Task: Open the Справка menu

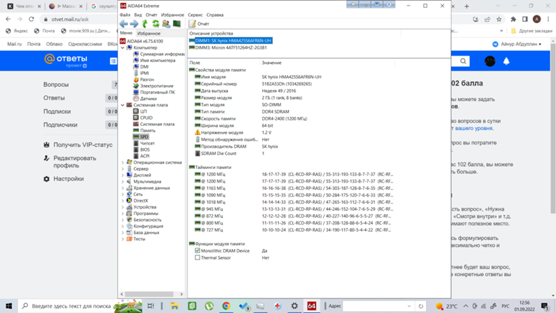Action: click(215, 15)
